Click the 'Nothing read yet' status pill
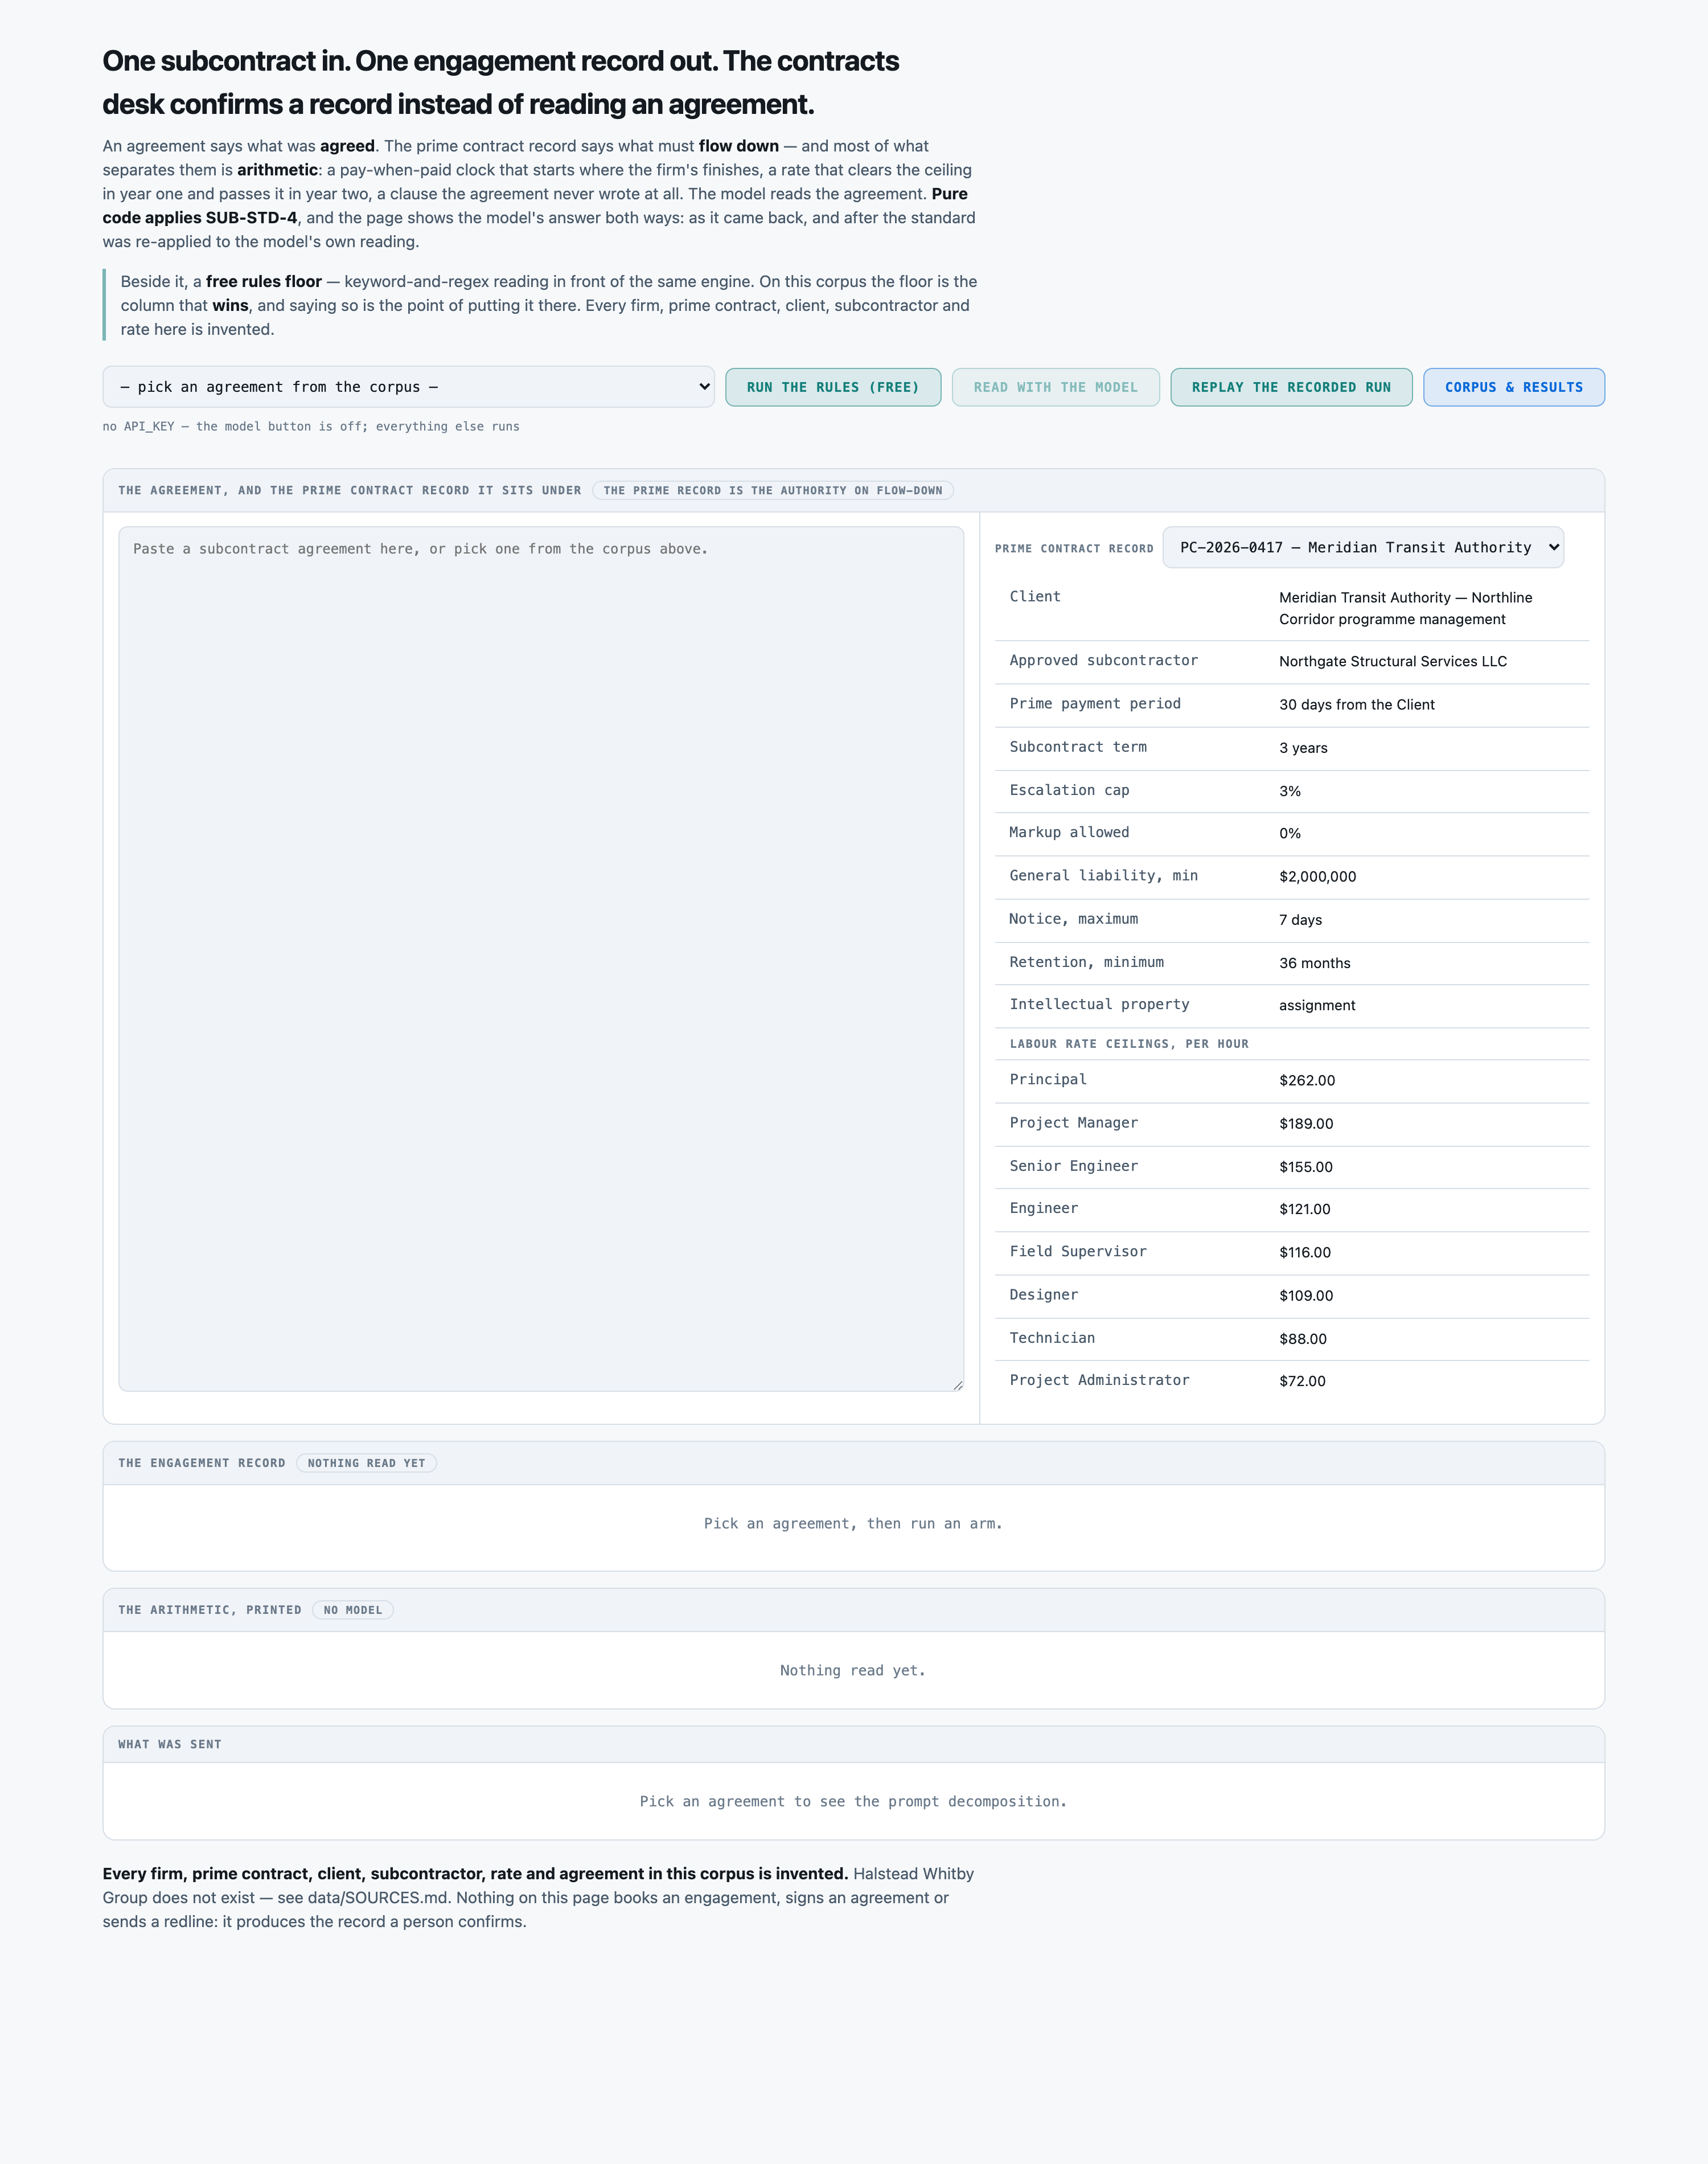1708x2164 pixels. click(366, 1463)
